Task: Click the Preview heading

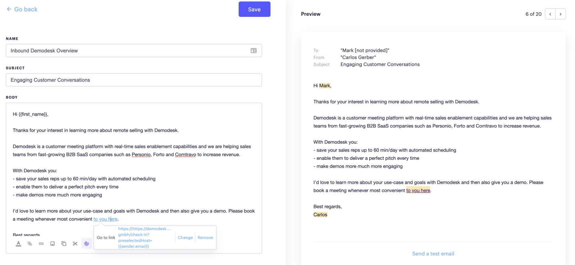Action: [311, 14]
